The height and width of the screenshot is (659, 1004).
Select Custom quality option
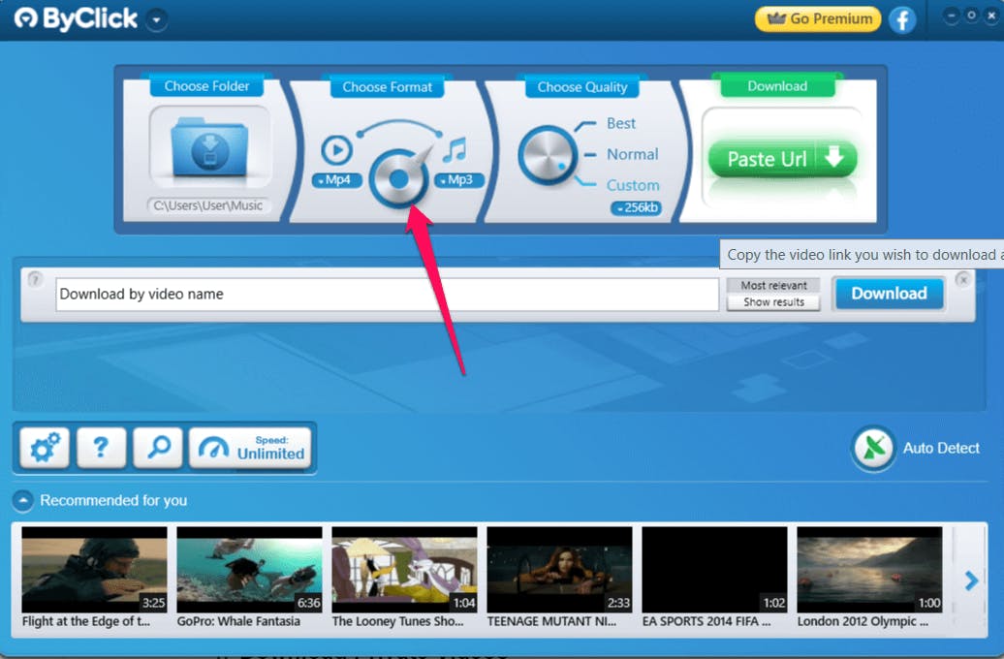pos(633,185)
